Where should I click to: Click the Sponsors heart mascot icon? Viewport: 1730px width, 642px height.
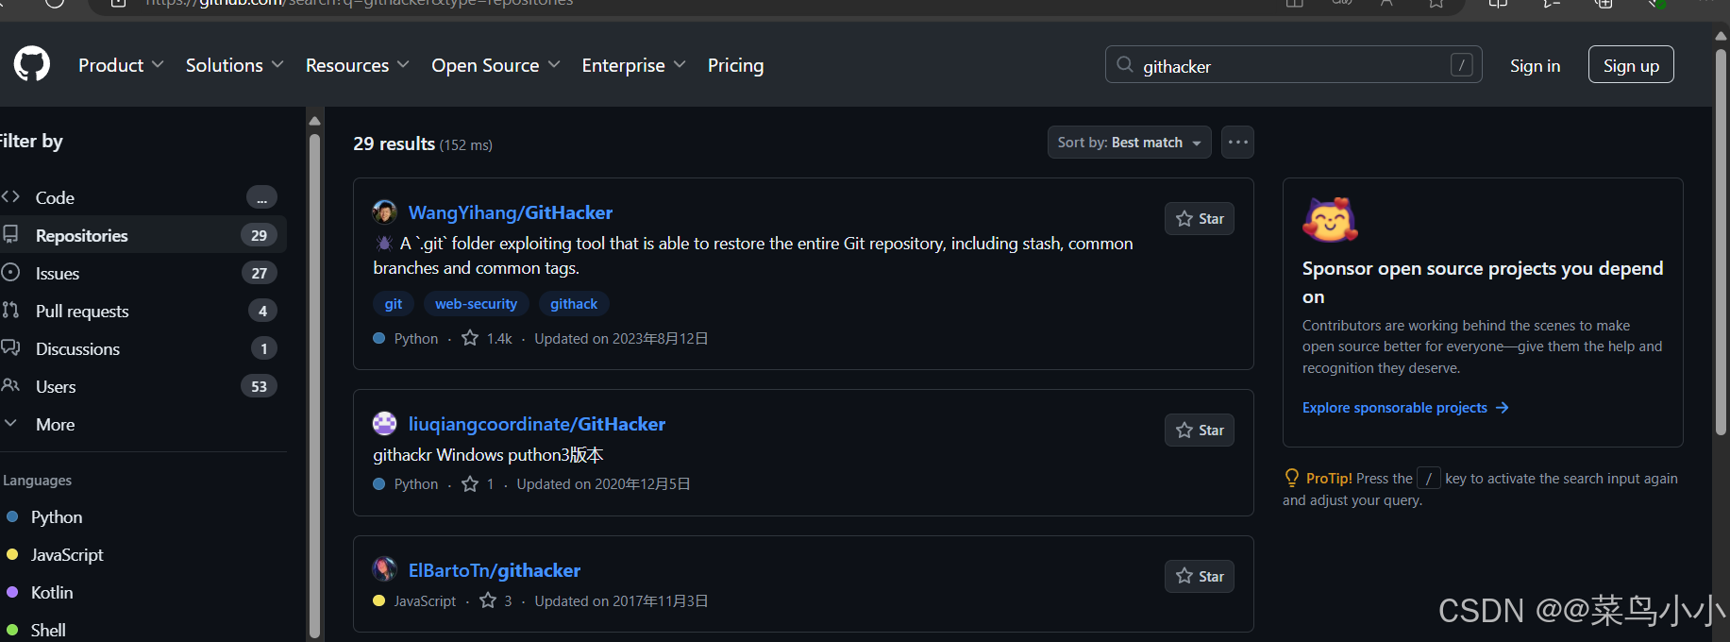(x=1330, y=220)
